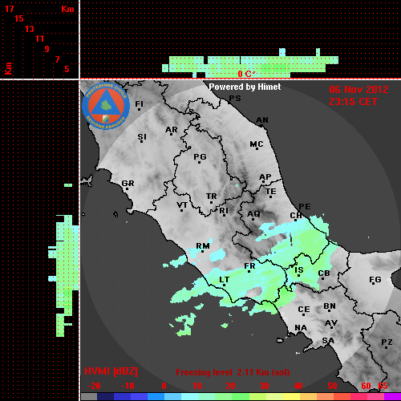Click the MC city label on map
401x401 pixels.
[257, 144]
